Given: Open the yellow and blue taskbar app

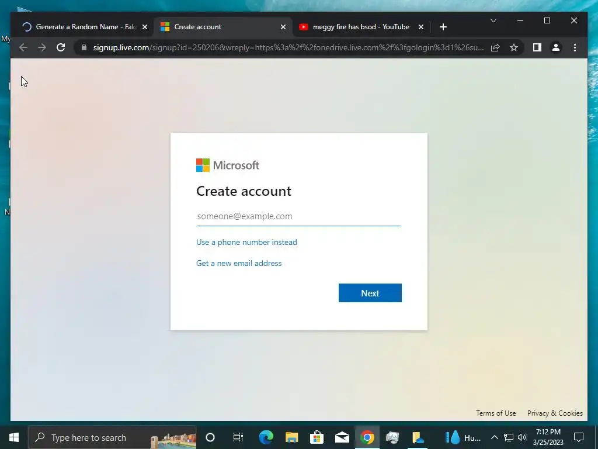Looking at the screenshot, I should (418, 437).
